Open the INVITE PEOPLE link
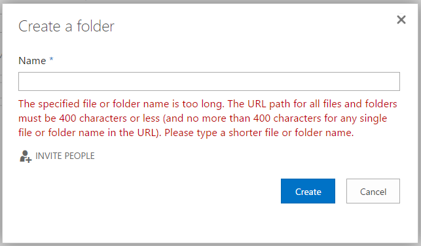Viewport: 421px width, 246px height. tap(57, 156)
